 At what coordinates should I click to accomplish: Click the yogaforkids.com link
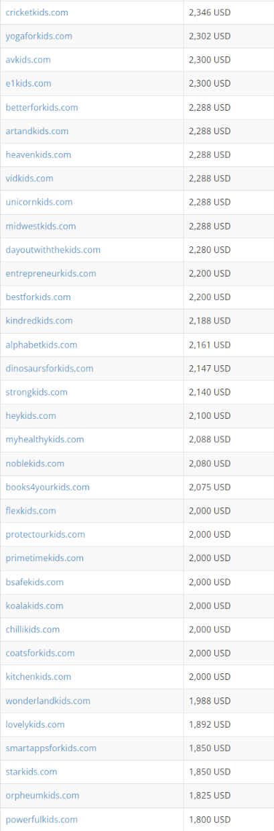coord(39,36)
